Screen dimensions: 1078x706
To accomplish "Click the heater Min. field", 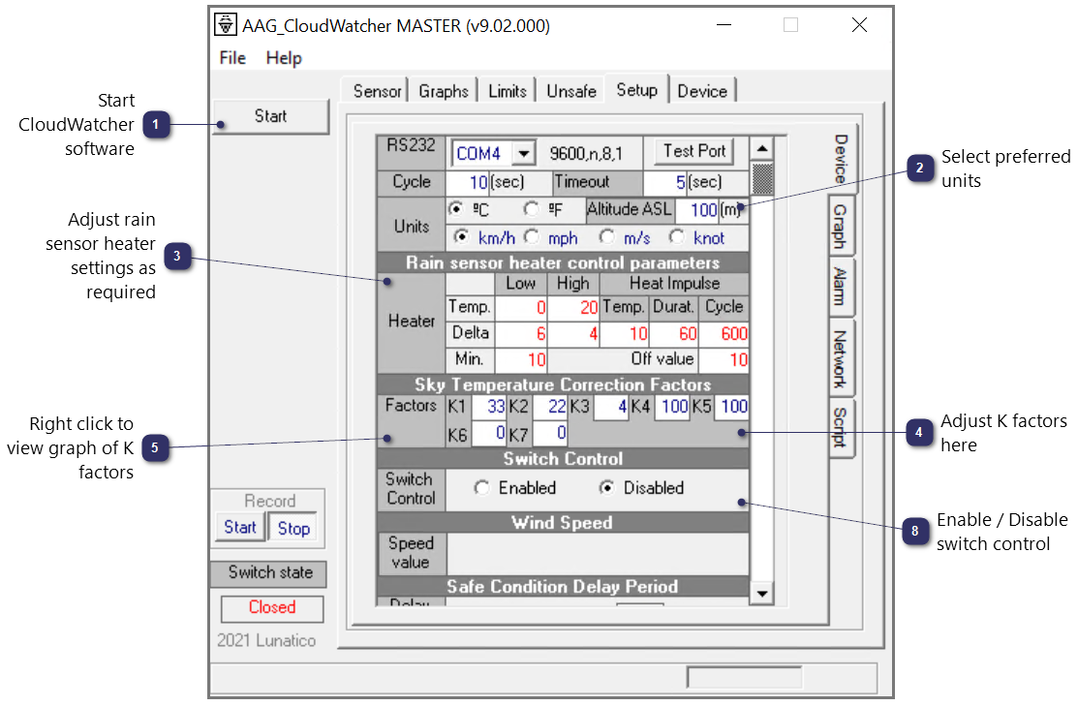I will (x=520, y=359).
